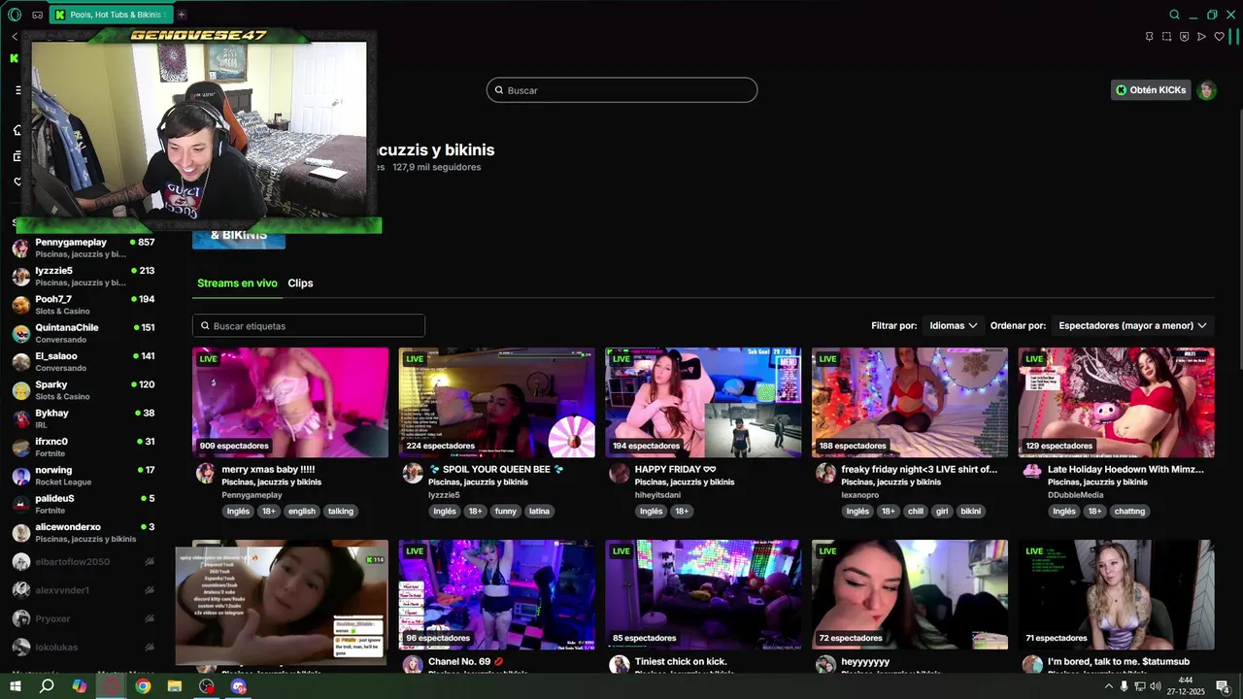Click the latina tag chip
Screen dimensions: 1243x699
point(539,512)
